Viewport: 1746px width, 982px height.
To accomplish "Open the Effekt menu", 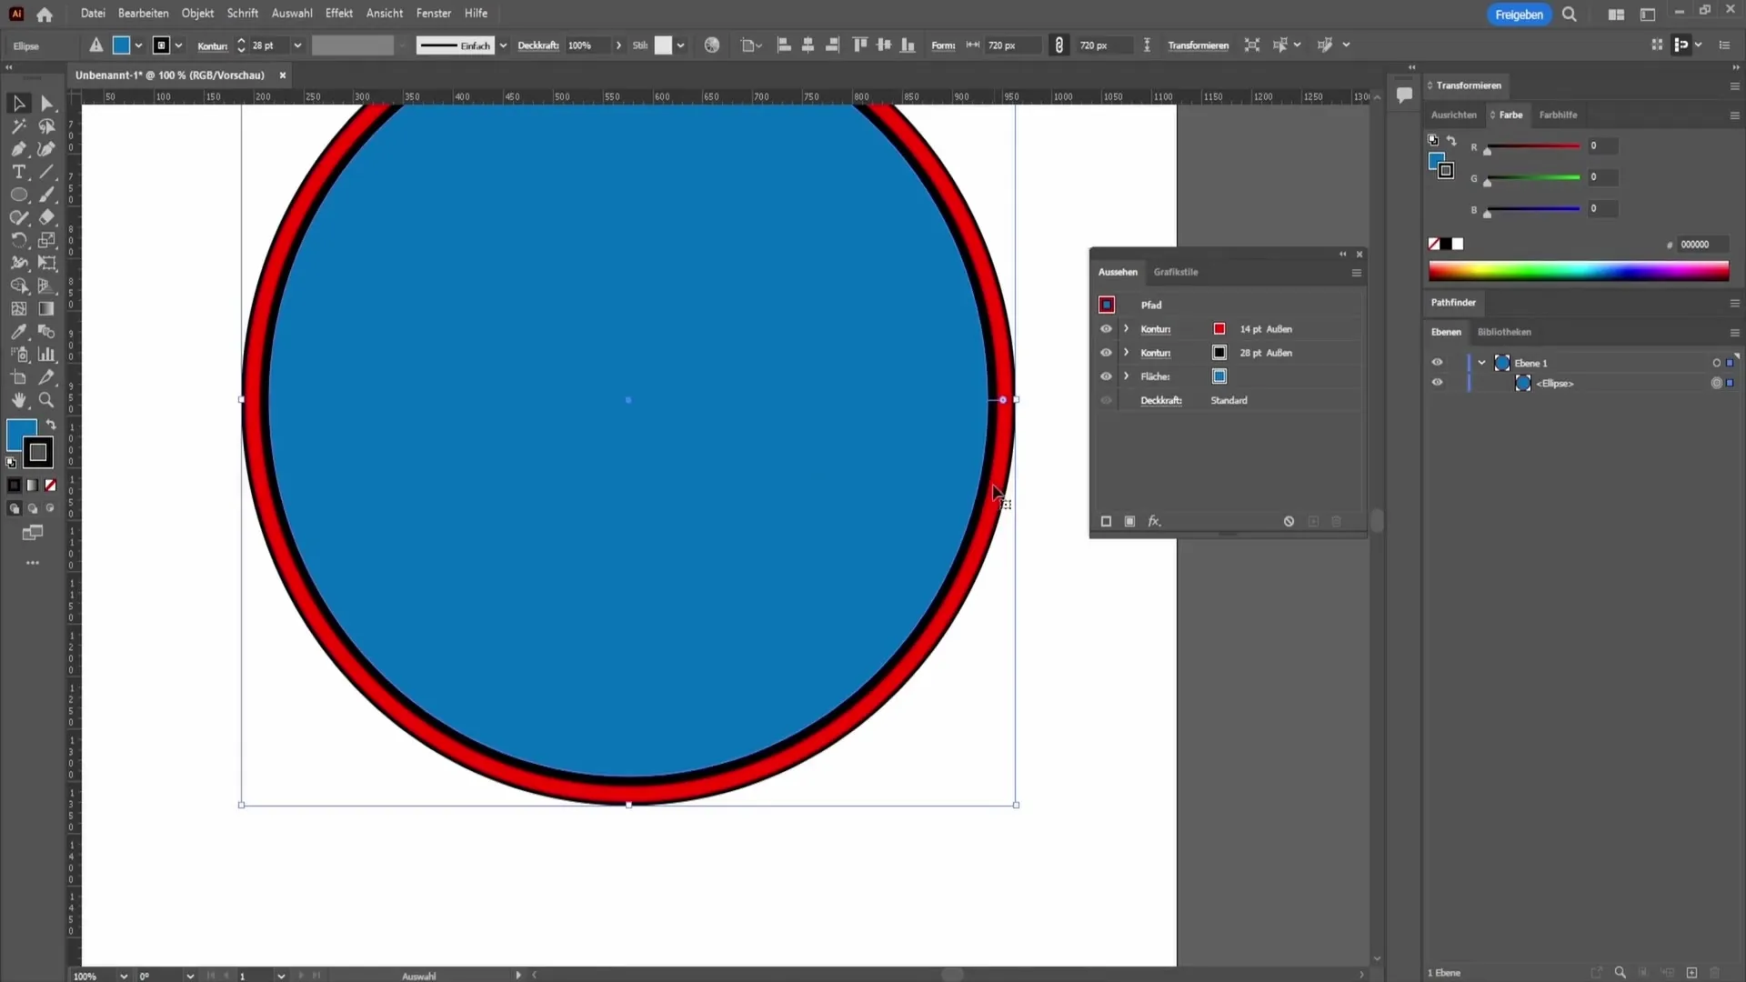I will (338, 14).
